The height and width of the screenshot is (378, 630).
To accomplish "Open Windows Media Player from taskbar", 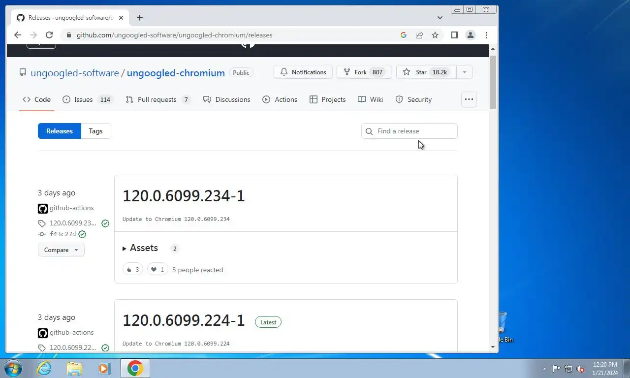I will (x=104, y=368).
